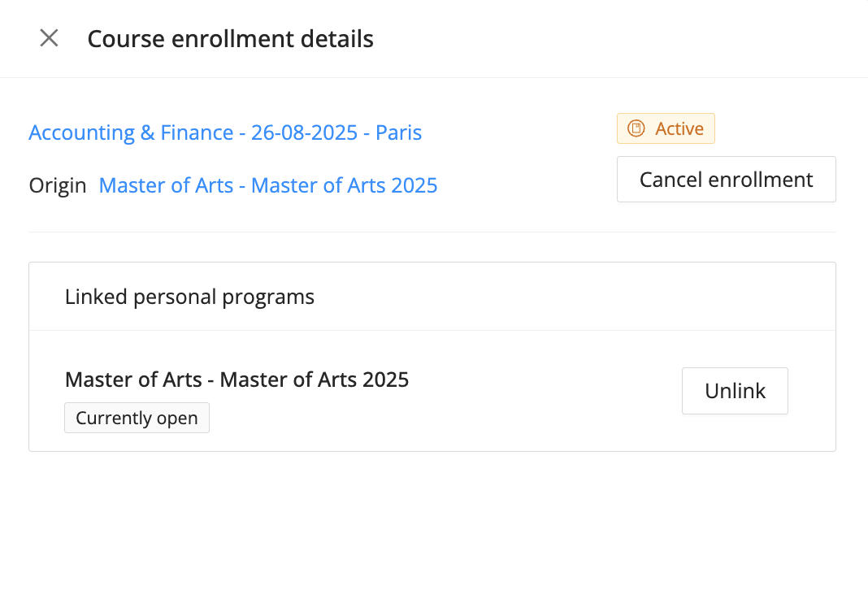Click the Active status label text
Screen dimensions: 868x590
[679, 128]
